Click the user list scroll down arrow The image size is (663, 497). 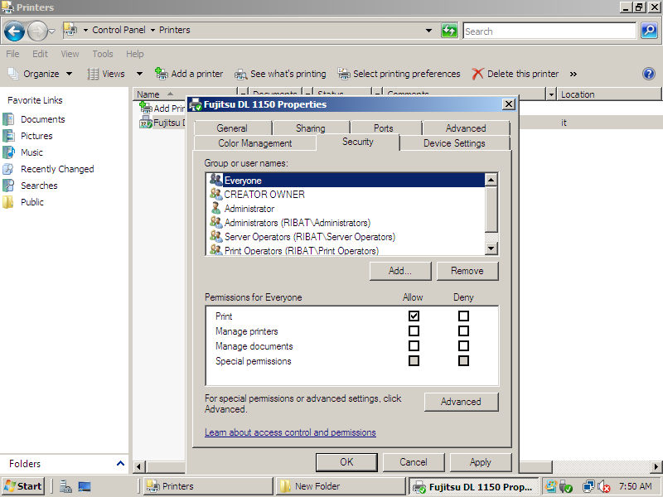tap(491, 248)
